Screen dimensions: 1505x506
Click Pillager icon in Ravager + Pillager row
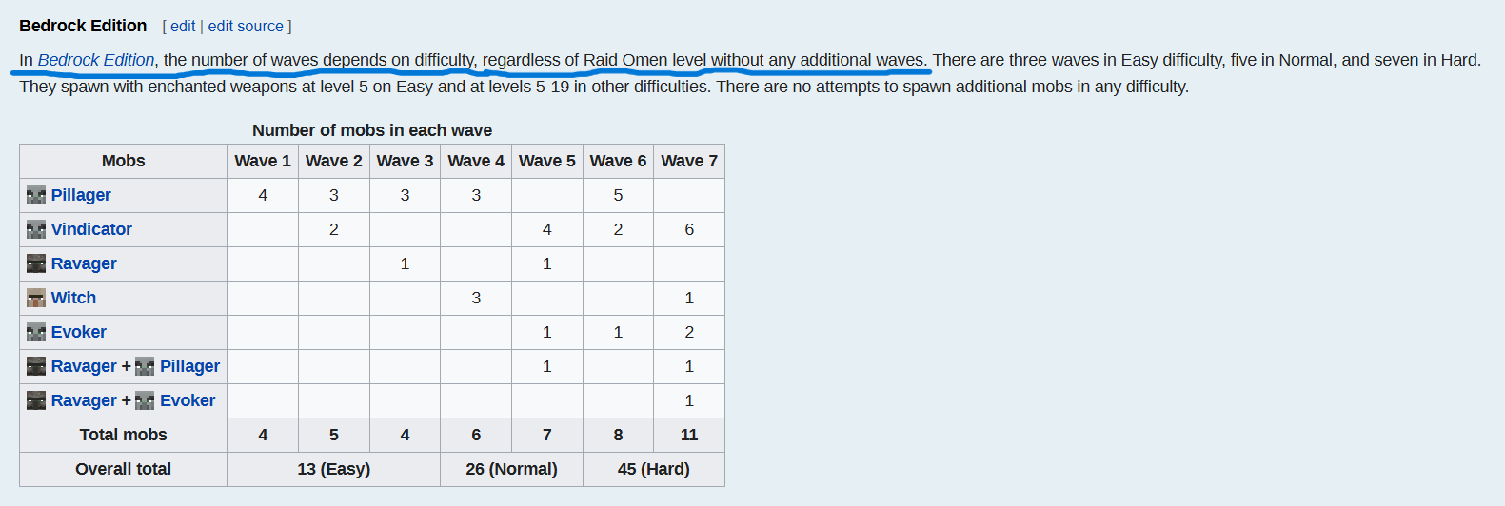tap(145, 367)
